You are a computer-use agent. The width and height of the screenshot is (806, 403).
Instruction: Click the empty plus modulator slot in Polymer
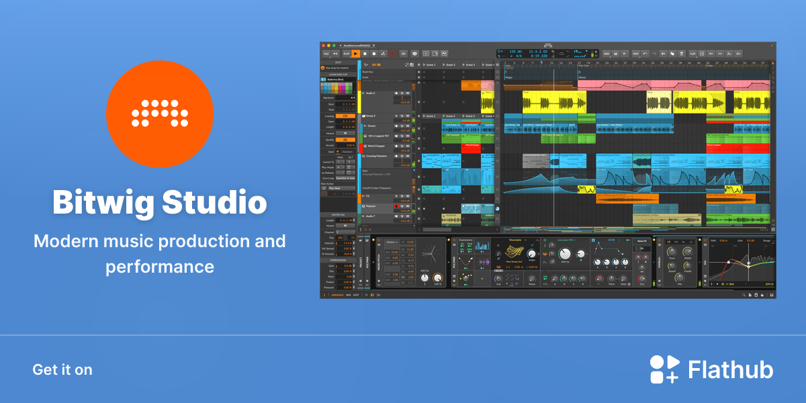(x=482, y=279)
